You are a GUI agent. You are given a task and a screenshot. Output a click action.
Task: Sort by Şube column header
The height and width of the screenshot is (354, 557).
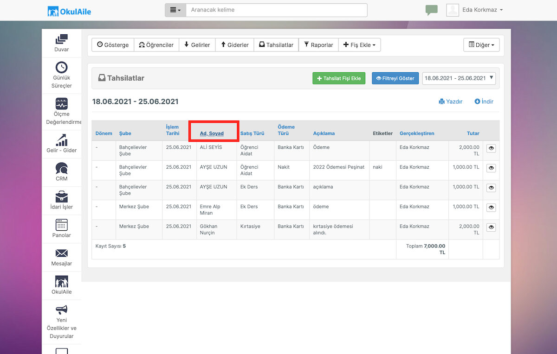click(x=125, y=133)
